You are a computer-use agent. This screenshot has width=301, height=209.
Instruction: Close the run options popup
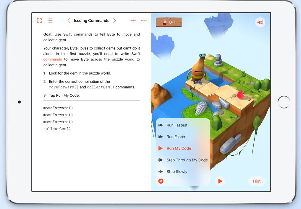(x=161, y=181)
